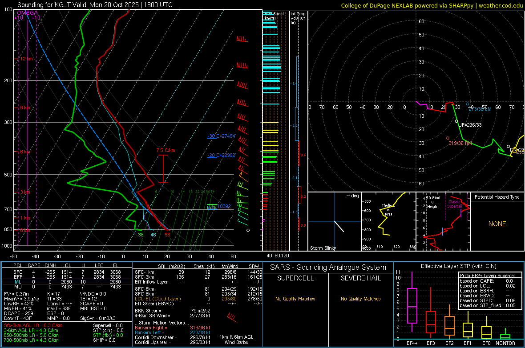Click the 850-500mb LR = 5.8 C/km line
Viewport: 525px width, 348px height.
[31, 335]
